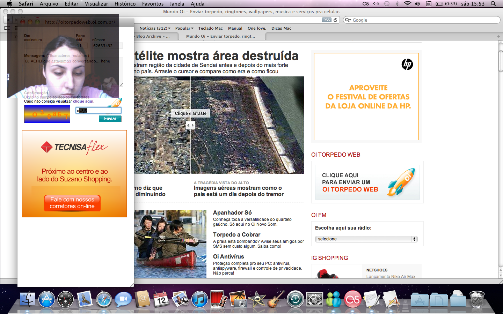503x314 pixels.
Task: Open Photo Booth from the Dock
Action: point(219,299)
